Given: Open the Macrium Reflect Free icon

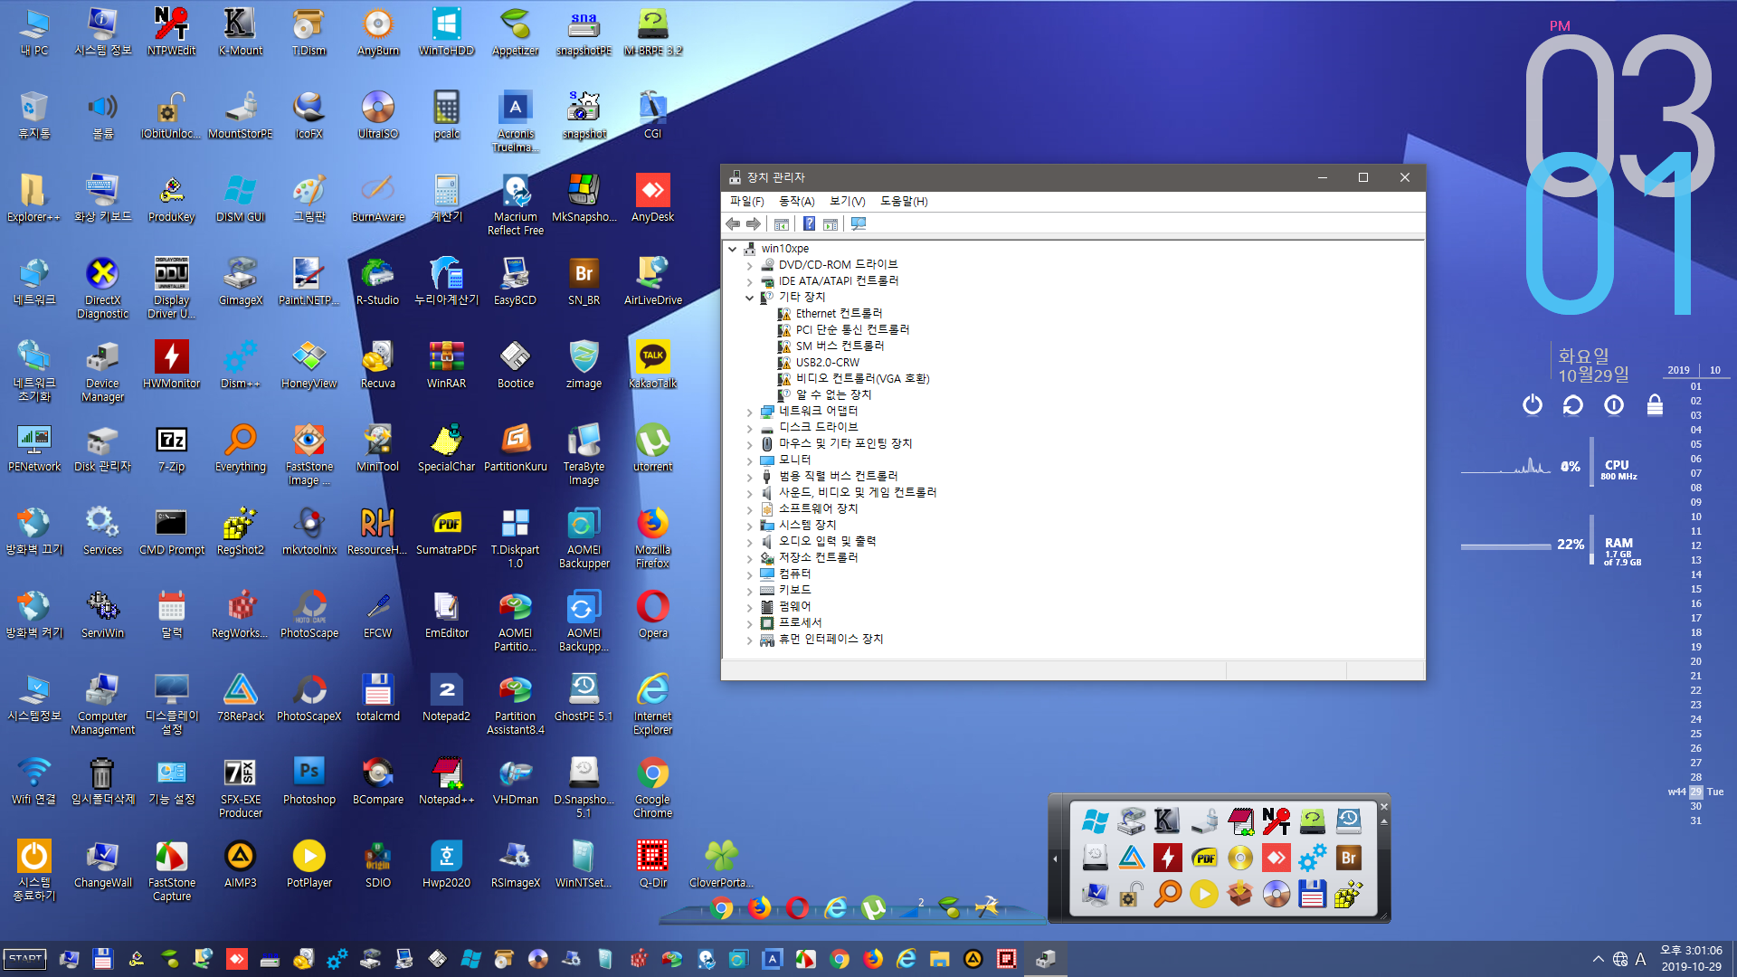Looking at the screenshot, I should click(516, 204).
